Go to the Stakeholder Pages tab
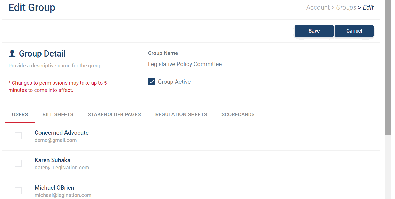Image resolution: width=395 pixels, height=199 pixels. point(114,115)
